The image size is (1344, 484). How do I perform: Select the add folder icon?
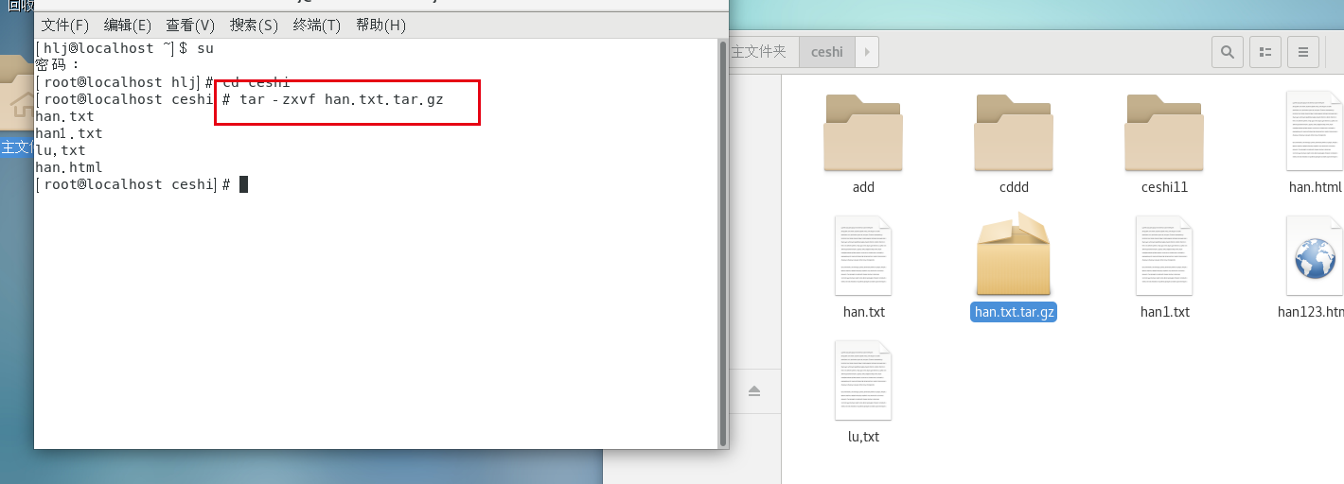pos(863,131)
